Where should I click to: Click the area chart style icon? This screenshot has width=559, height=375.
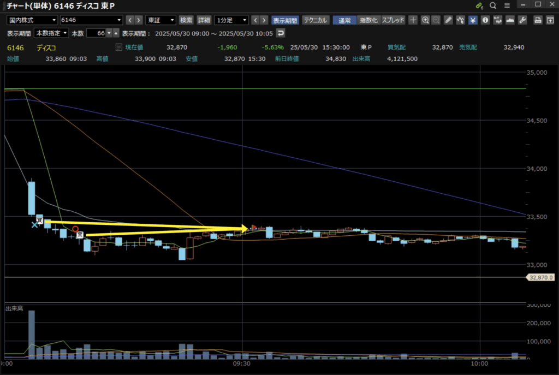point(510,20)
